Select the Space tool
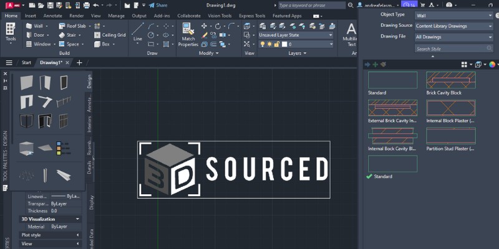The width and height of the screenshot is (499, 249). (x=69, y=44)
